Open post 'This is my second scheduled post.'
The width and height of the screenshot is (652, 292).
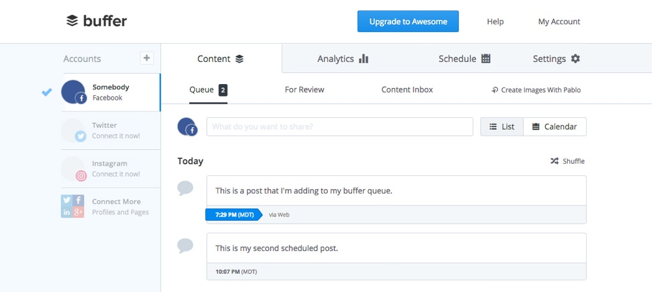click(396, 248)
